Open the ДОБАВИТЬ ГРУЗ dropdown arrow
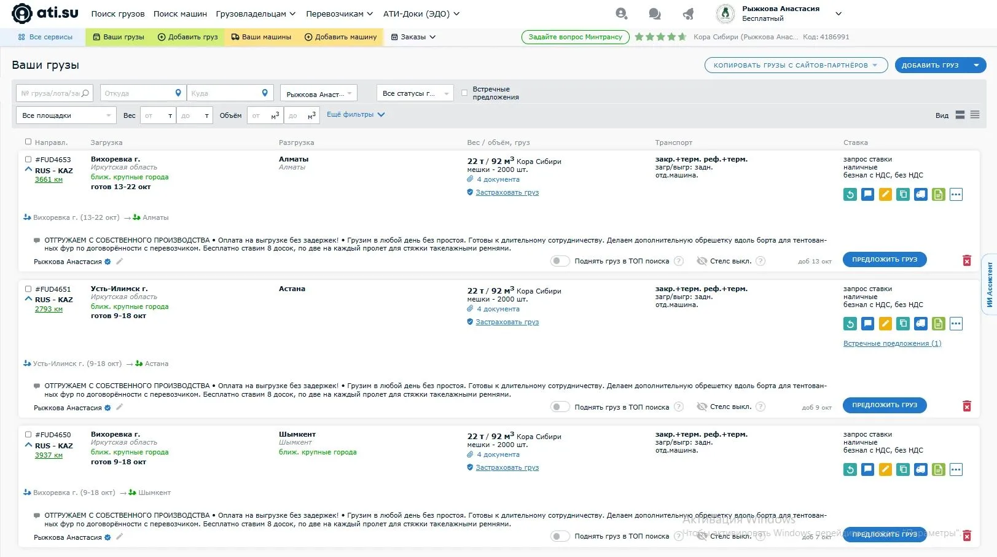 tap(976, 65)
